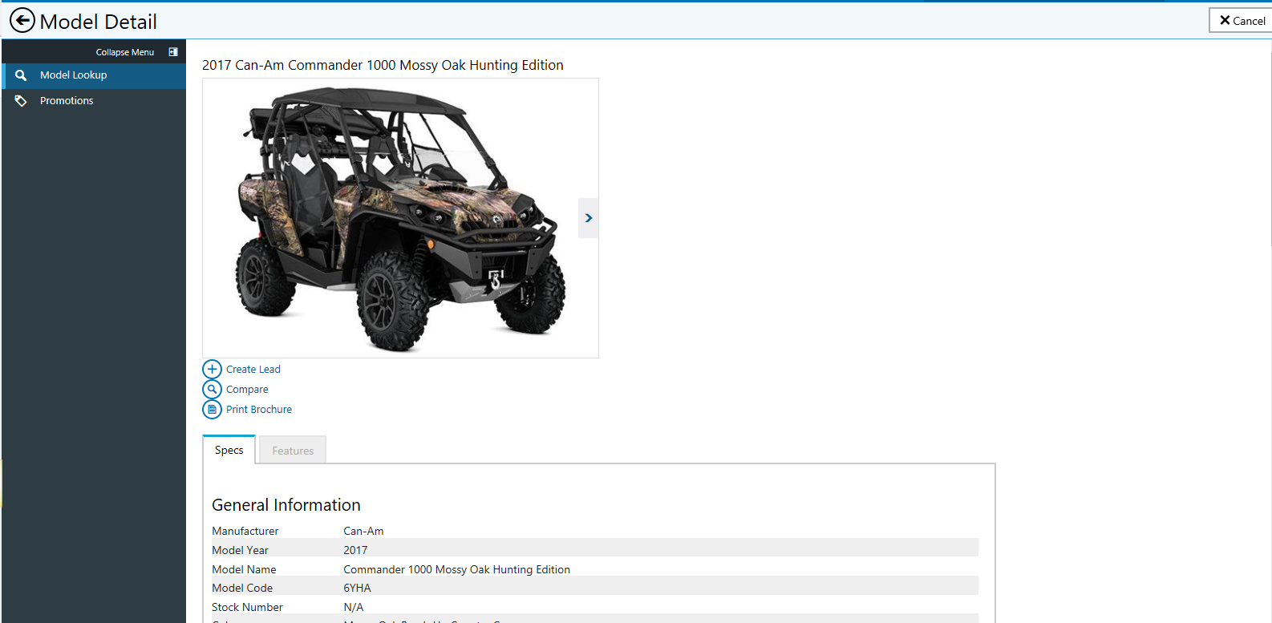
Task: Click the 'Model Detail' page title
Action: click(99, 22)
